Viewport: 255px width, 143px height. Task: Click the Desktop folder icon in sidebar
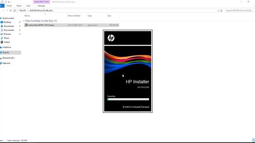[2, 22]
